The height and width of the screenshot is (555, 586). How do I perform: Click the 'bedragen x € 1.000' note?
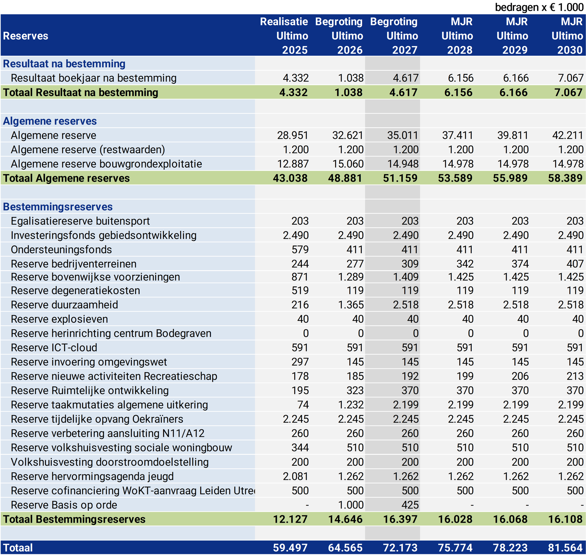539,7
